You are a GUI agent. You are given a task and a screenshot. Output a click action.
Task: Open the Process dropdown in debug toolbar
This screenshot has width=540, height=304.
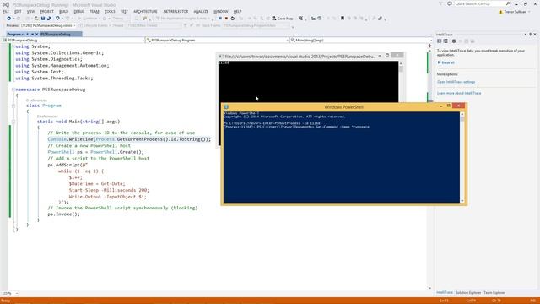coord(48,25)
